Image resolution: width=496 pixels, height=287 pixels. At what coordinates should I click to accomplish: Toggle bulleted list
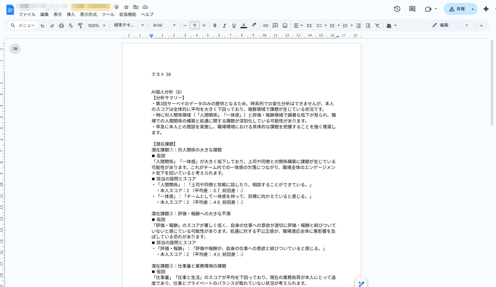coord(332,26)
